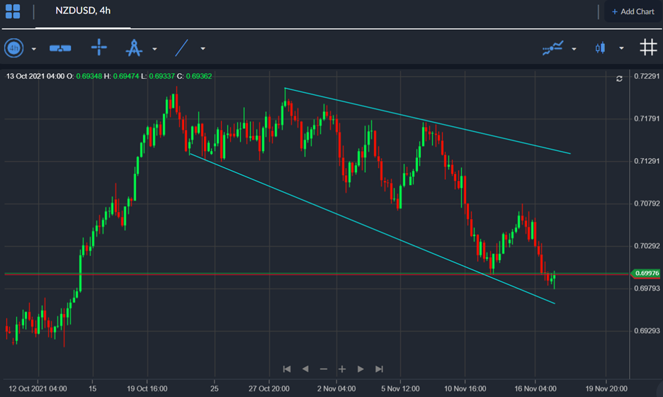Select the crosshair cursor tool
663x397 pixels.
pyautogui.click(x=99, y=47)
